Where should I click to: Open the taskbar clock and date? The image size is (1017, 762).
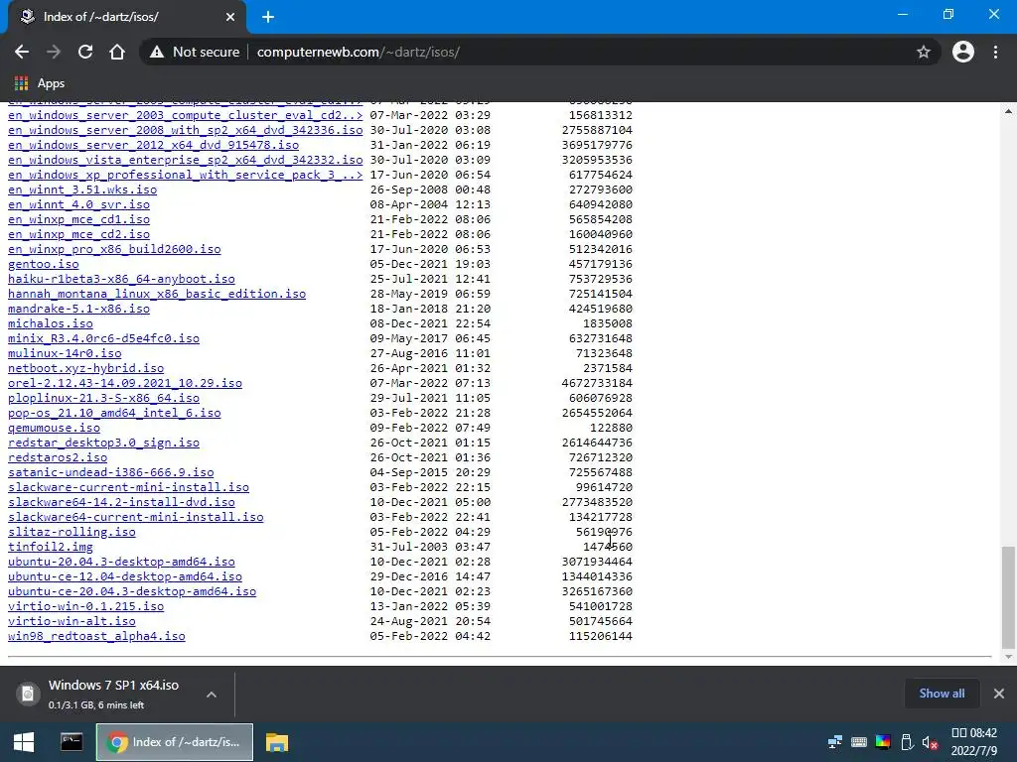[973, 742]
